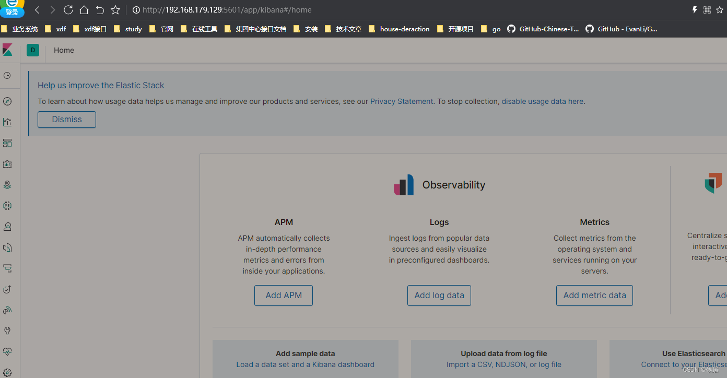
Task: Open Management gear icon in sidebar
Action: click(x=7, y=372)
